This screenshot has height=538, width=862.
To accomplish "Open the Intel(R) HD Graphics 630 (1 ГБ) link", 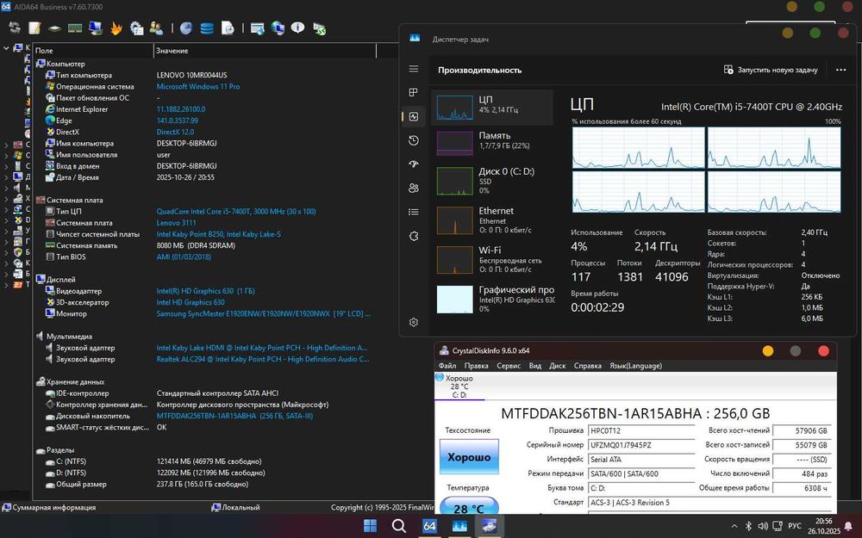I will click(x=206, y=291).
